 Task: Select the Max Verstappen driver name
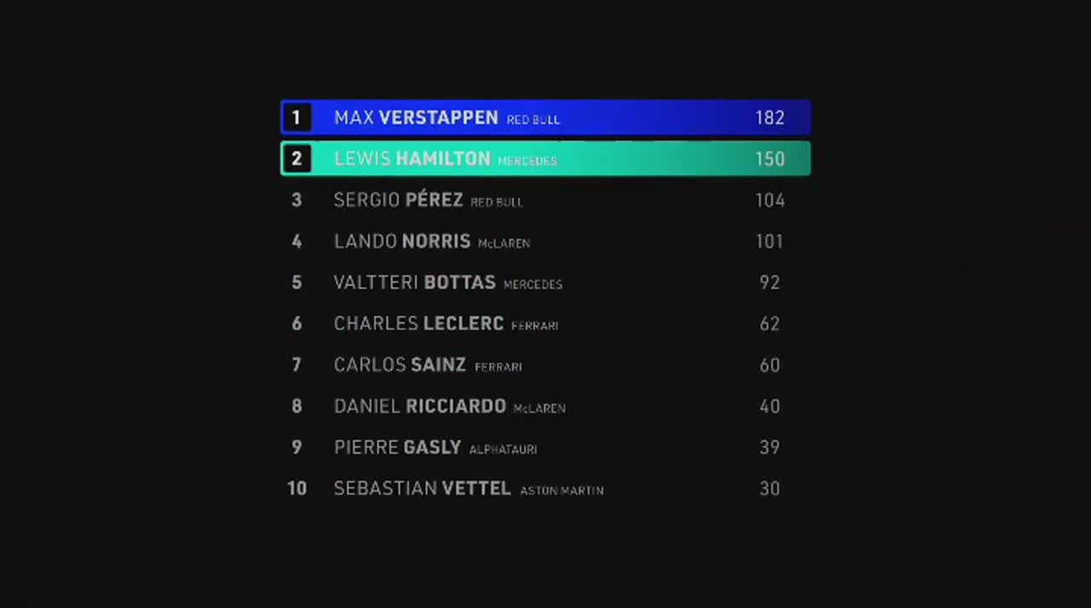click(x=416, y=118)
